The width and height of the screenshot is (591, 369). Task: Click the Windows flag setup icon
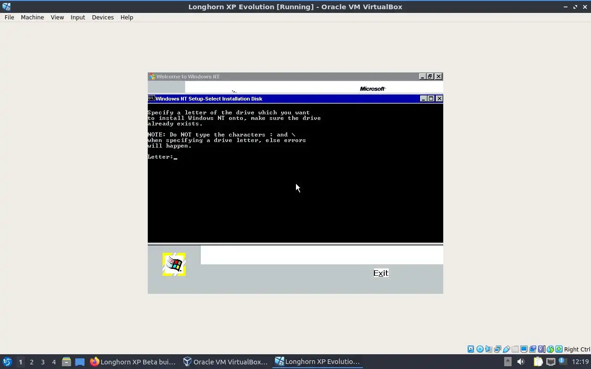click(174, 264)
